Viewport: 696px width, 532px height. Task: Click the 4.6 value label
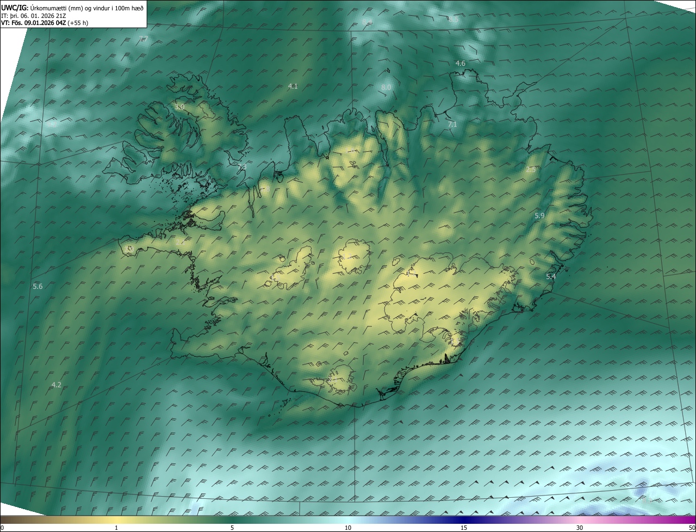pyautogui.click(x=460, y=64)
